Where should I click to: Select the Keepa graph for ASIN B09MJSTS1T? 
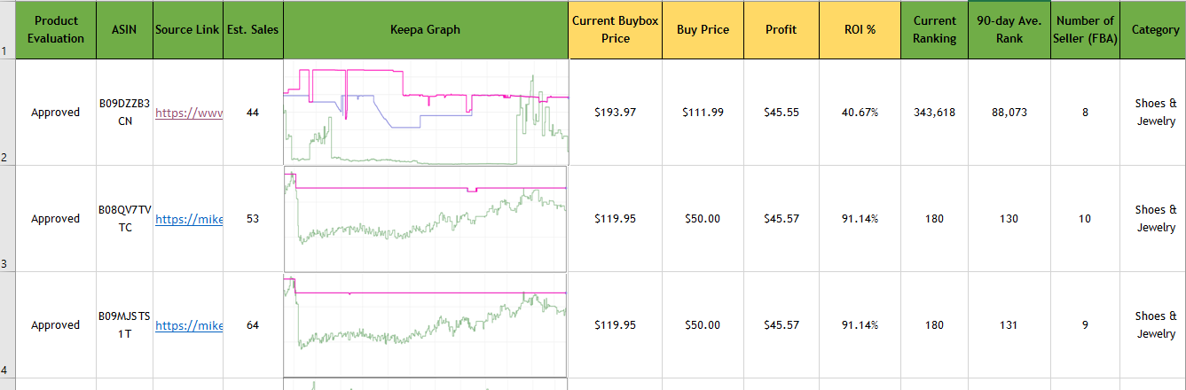[426, 325]
